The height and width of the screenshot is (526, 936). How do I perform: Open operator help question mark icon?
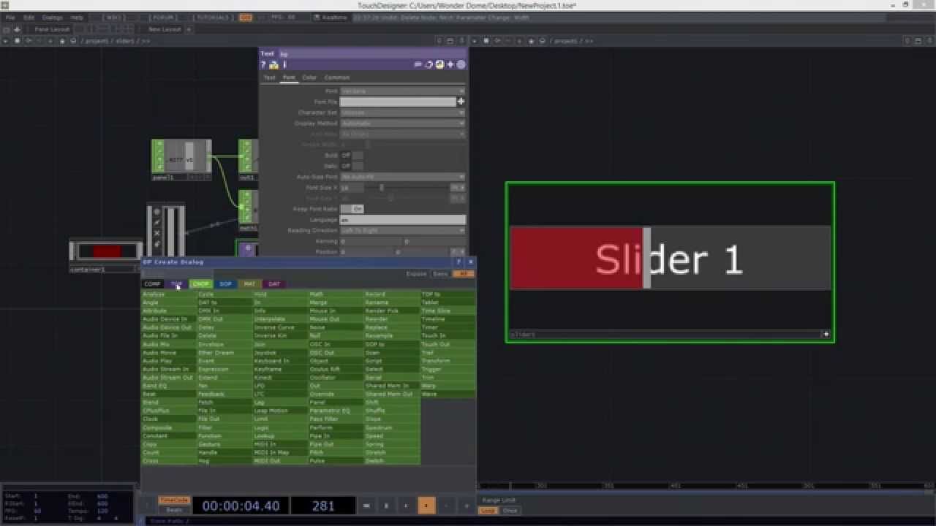coord(263,64)
